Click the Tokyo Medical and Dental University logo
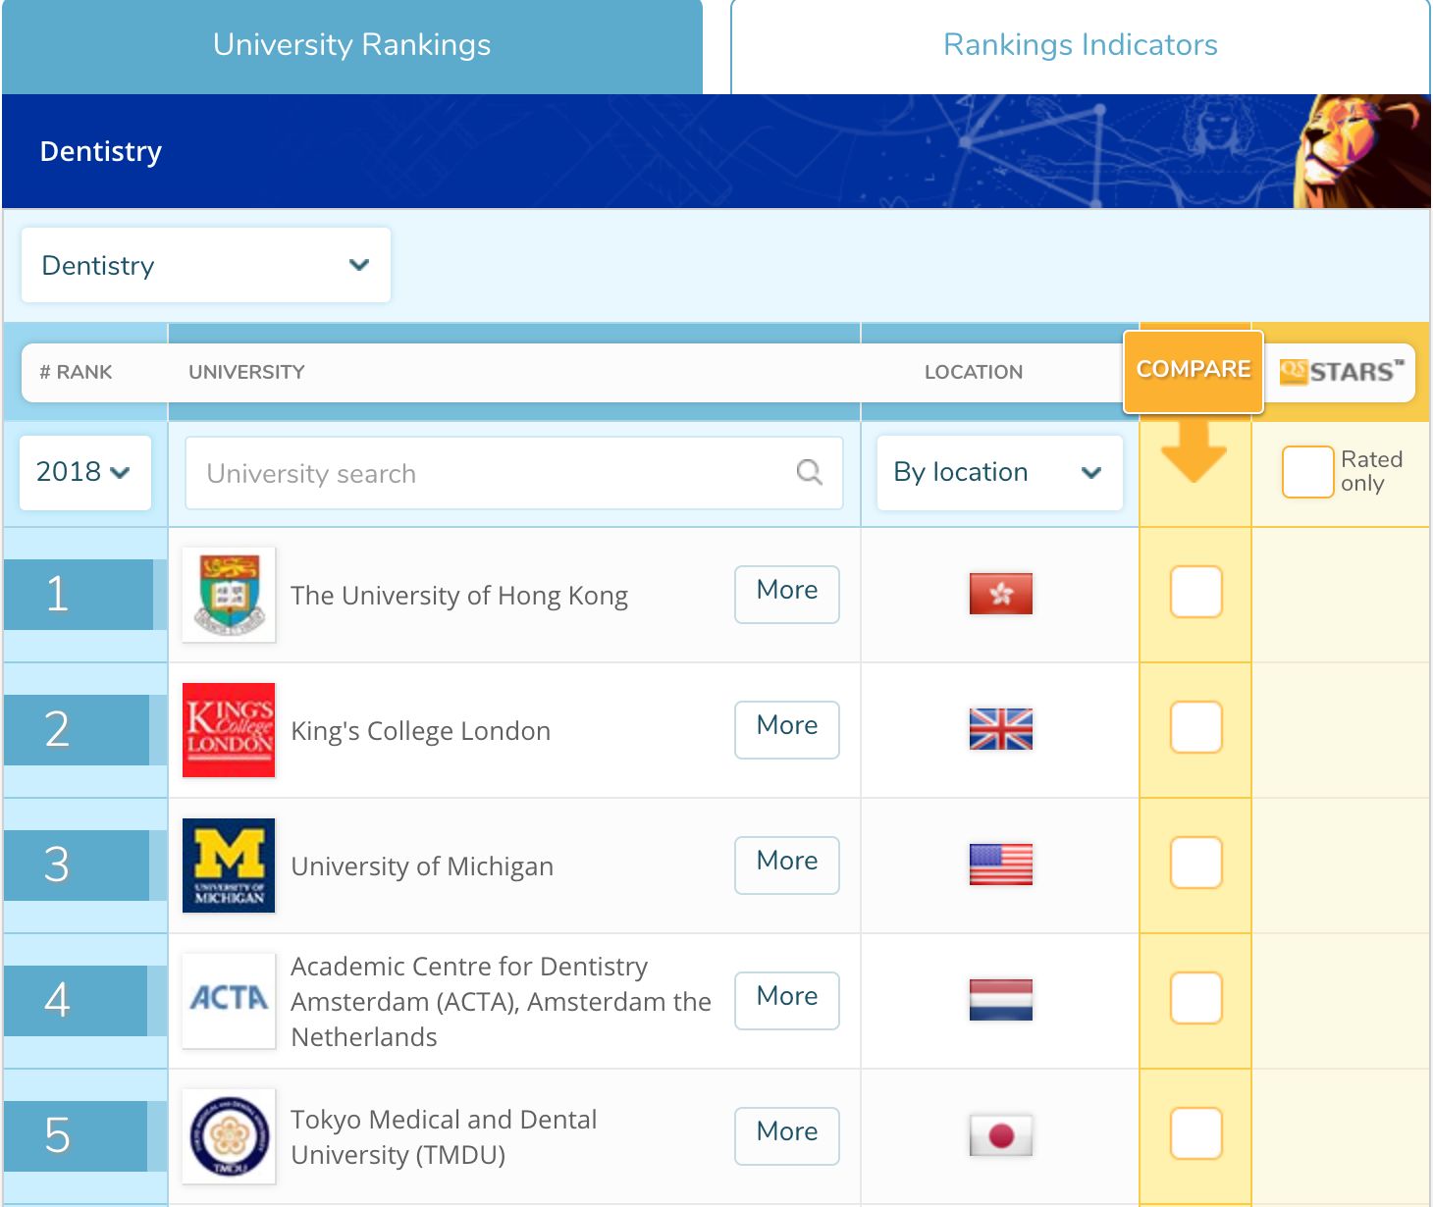Image resolution: width=1433 pixels, height=1207 pixels. click(229, 1136)
